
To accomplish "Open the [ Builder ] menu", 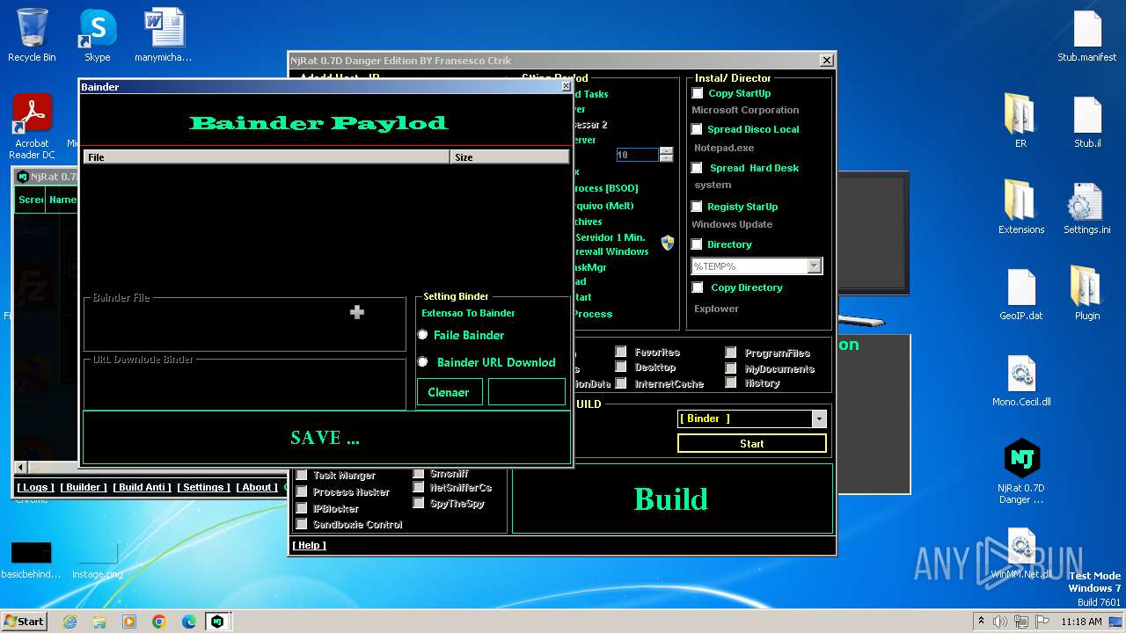I will (x=84, y=487).
